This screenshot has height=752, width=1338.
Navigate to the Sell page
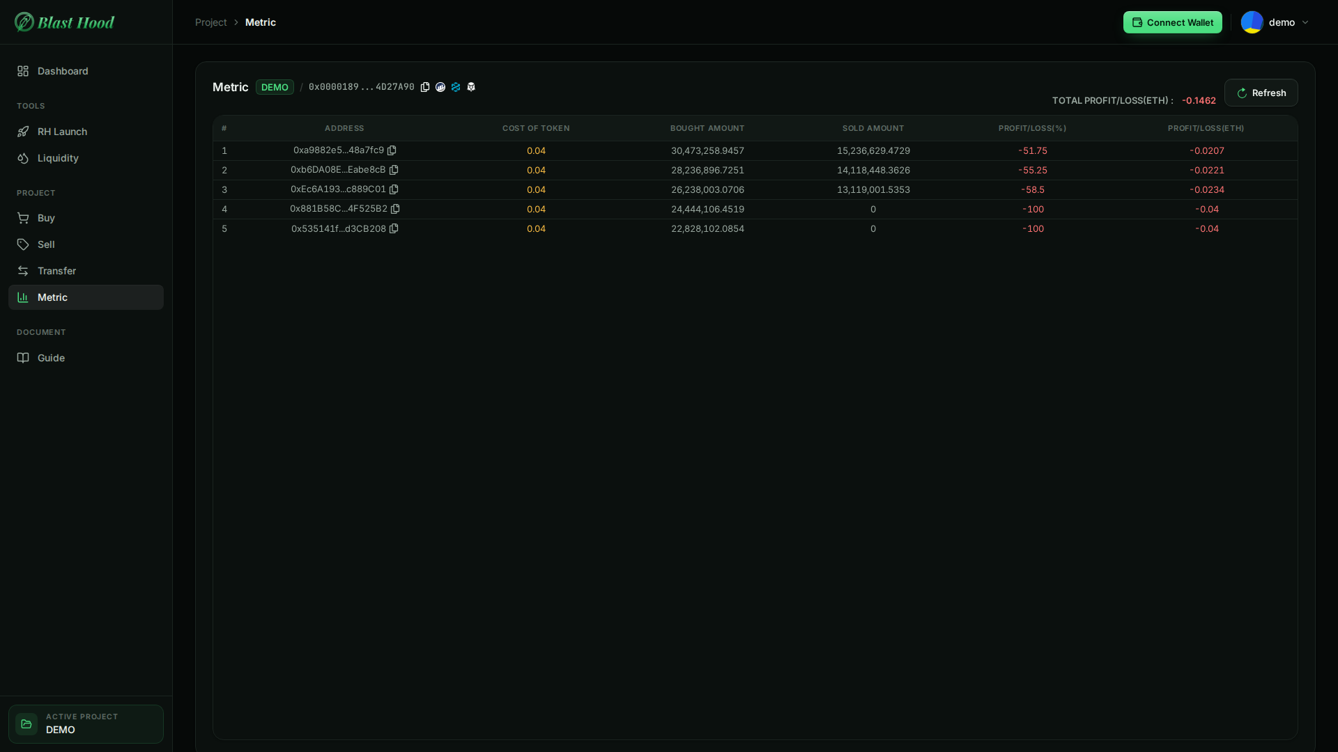[86, 244]
